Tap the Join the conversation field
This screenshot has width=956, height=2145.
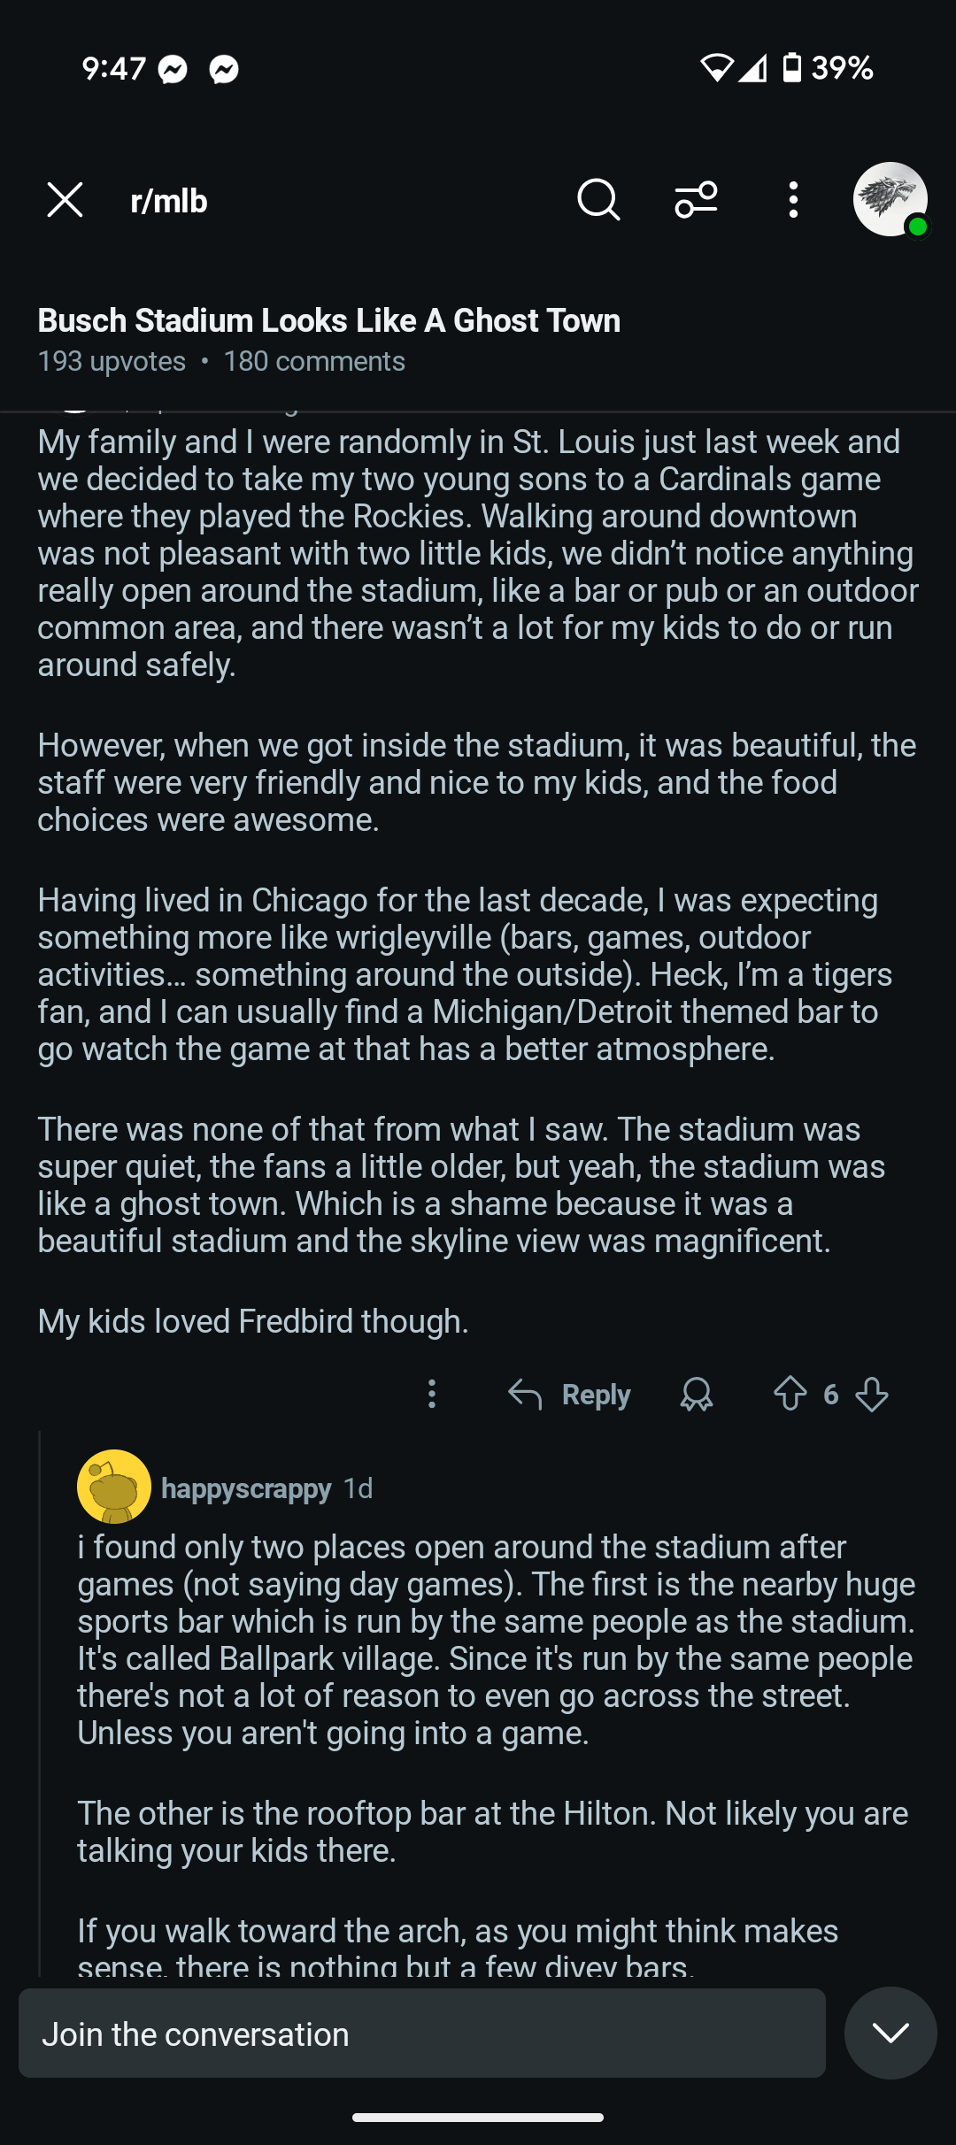(x=422, y=2034)
